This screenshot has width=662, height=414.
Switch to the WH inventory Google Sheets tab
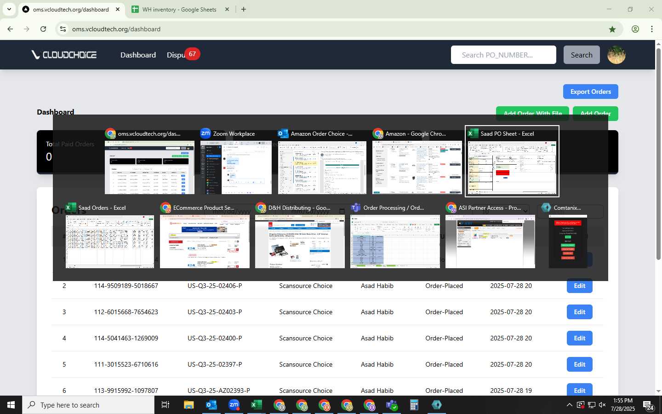coord(179,9)
